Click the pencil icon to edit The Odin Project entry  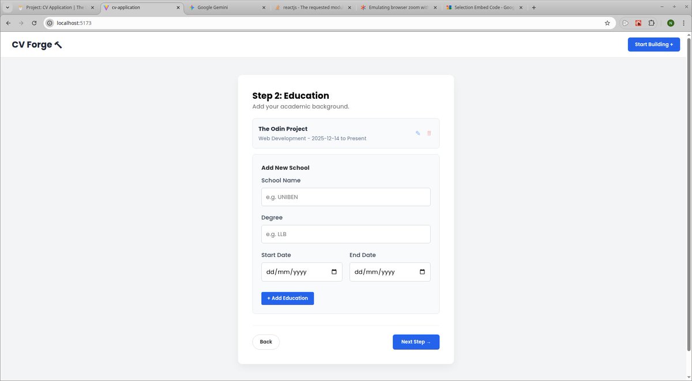(x=418, y=133)
